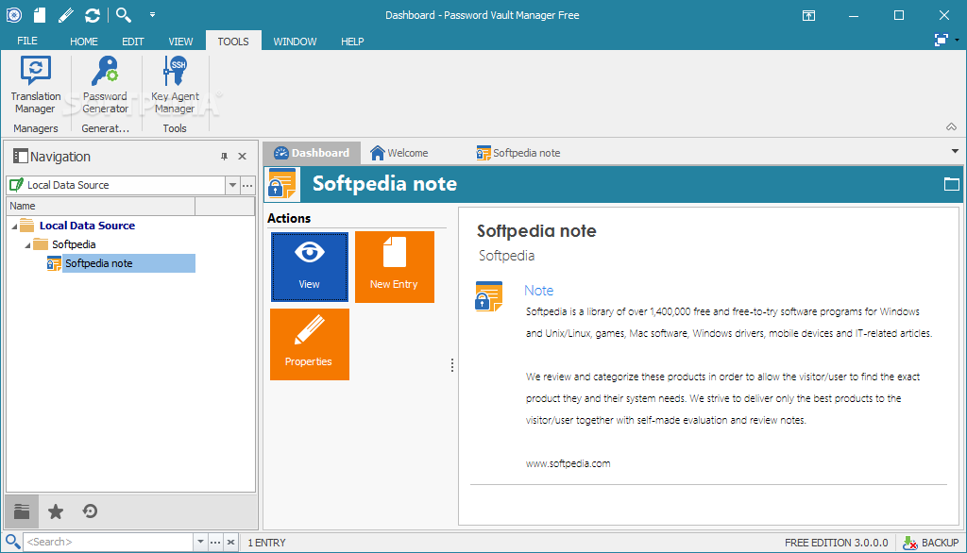Open the Translation Manager tool

(36, 85)
